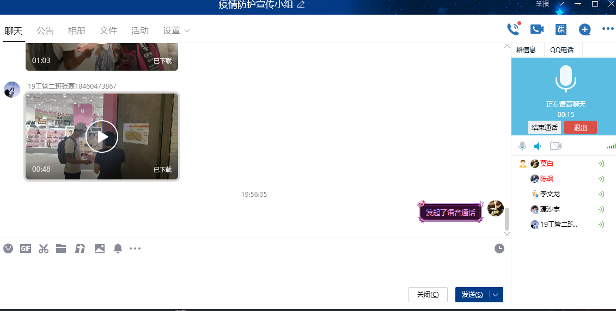The height and width of the screenshot is (311, 616).
Task: Open the 相册 tab
Action: click(77, 30)
